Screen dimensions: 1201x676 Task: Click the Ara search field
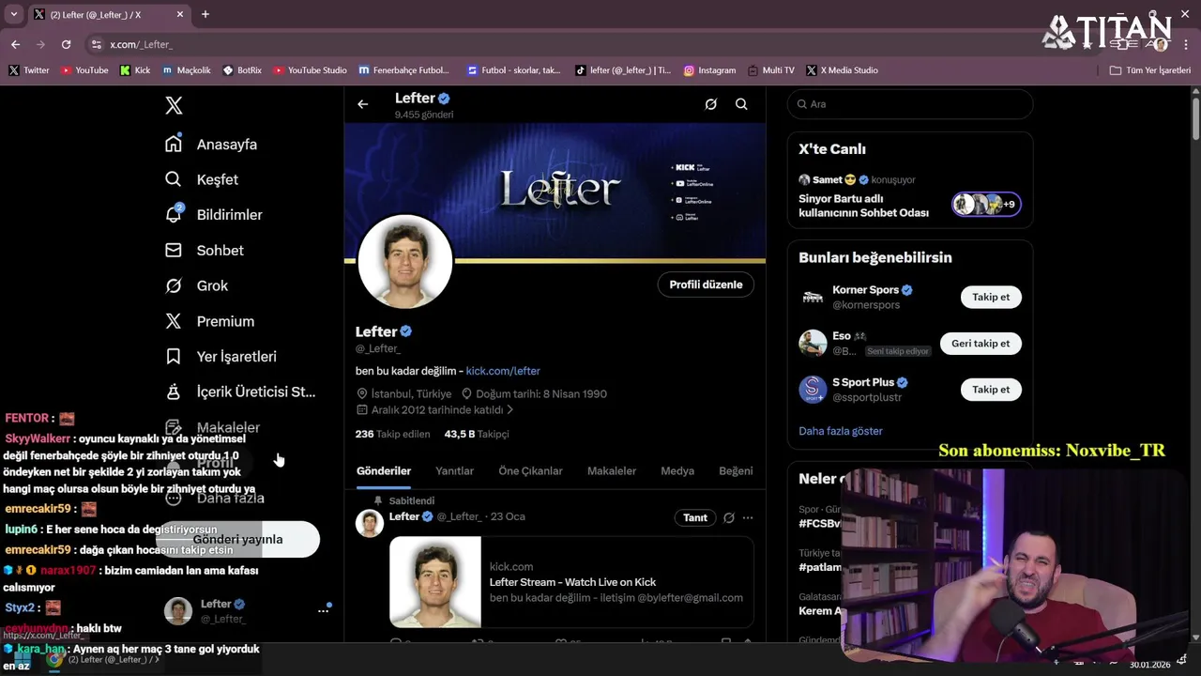pos(910,104)
